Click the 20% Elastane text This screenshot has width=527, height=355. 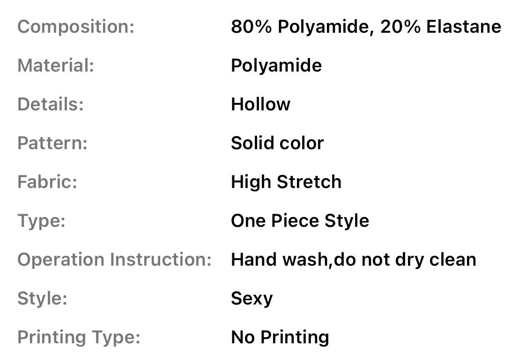[x=441, y=27]
